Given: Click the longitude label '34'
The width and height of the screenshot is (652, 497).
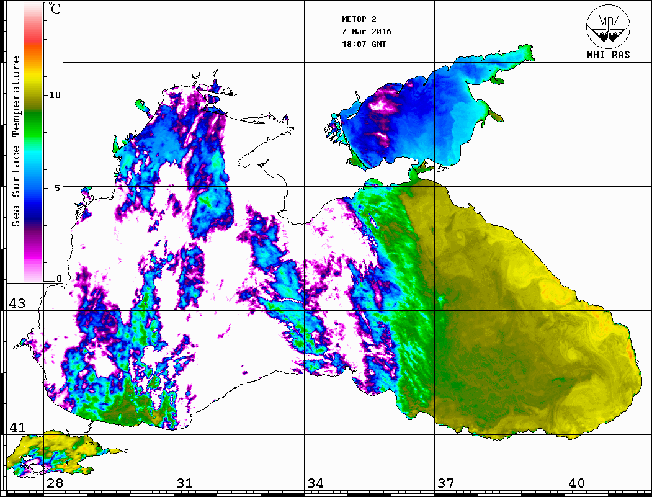Looking at the screenshot, I should [x=316, y=483].
